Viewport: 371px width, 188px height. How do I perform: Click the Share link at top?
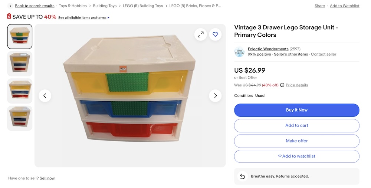pyautogui.click(x=319, y=6)
